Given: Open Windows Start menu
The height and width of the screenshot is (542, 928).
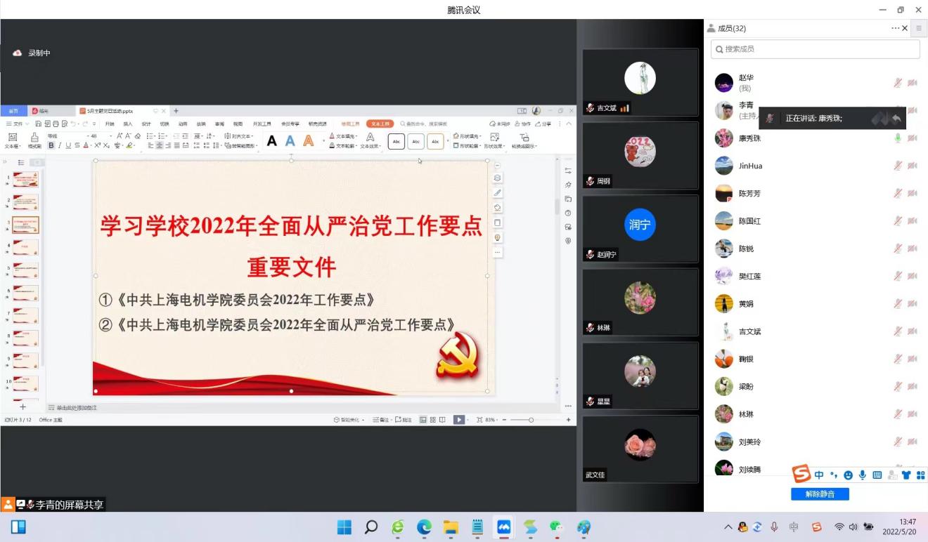Looking at the screenshot, I should pos(344,527).
